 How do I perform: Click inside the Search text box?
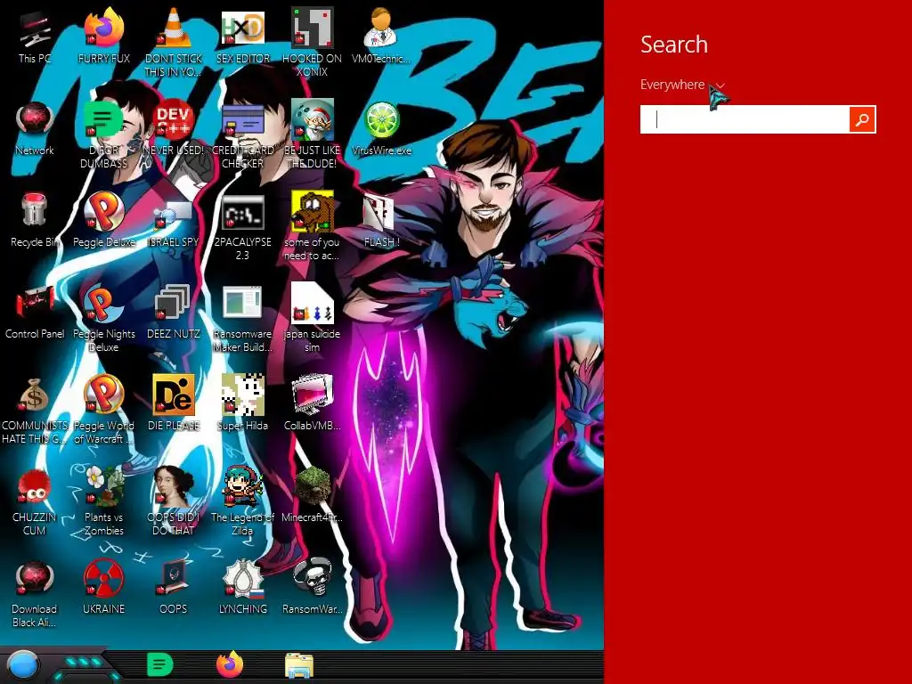pos(745,119)
